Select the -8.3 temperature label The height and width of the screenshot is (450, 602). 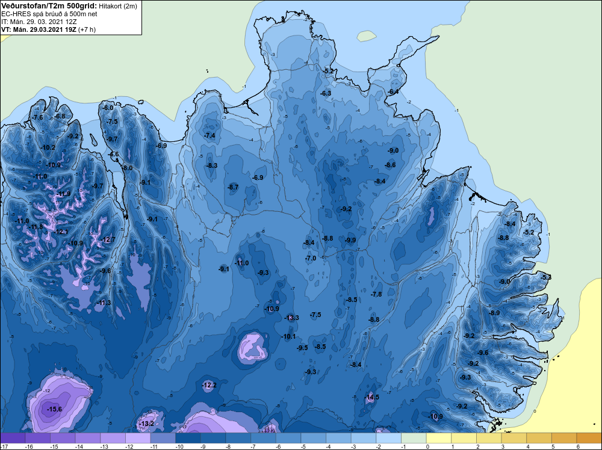[212, 165]
